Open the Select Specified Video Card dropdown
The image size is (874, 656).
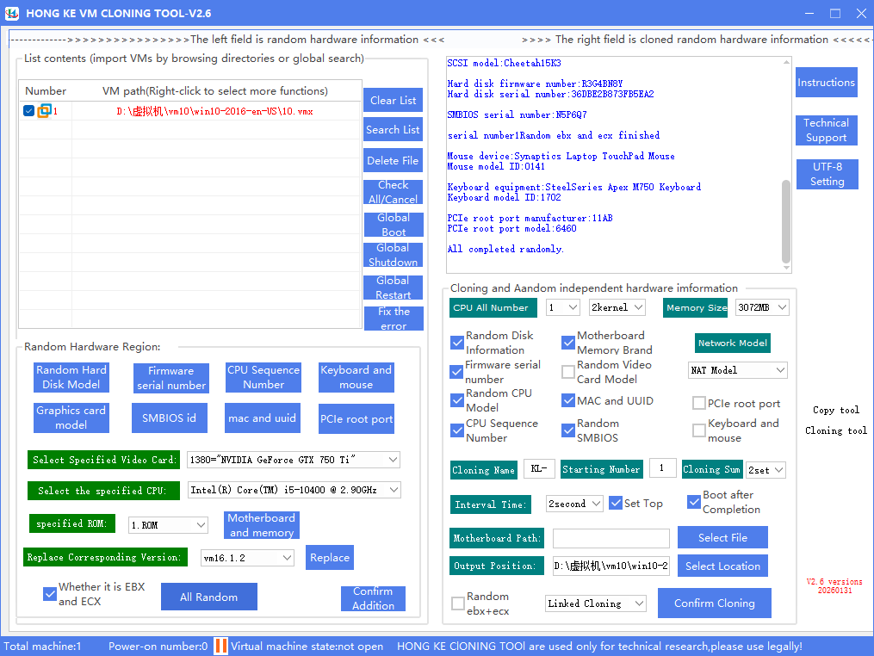(x=294, y=460)
